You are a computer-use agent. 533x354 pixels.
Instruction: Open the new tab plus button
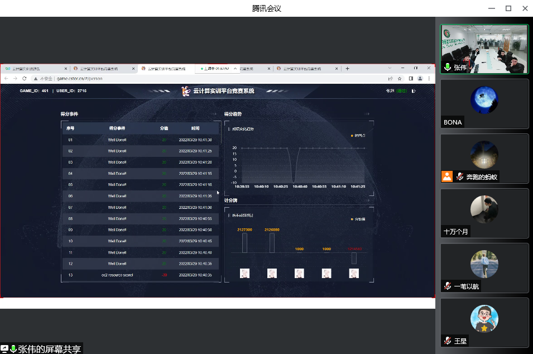[x=347, y=69]
